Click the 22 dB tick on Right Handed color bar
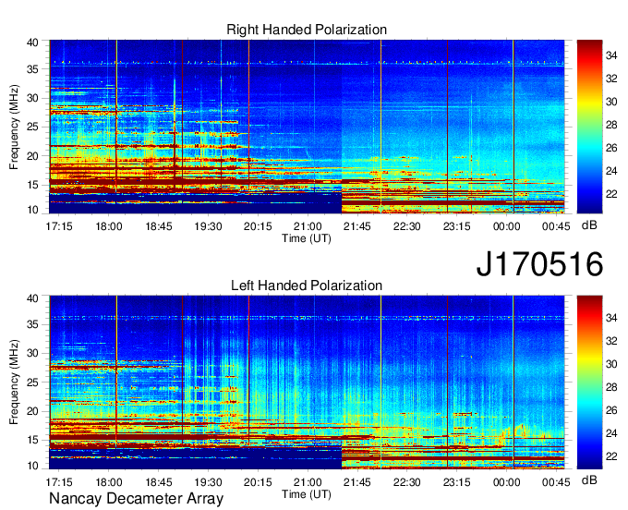628x510 pixels. tap(611, 194)
